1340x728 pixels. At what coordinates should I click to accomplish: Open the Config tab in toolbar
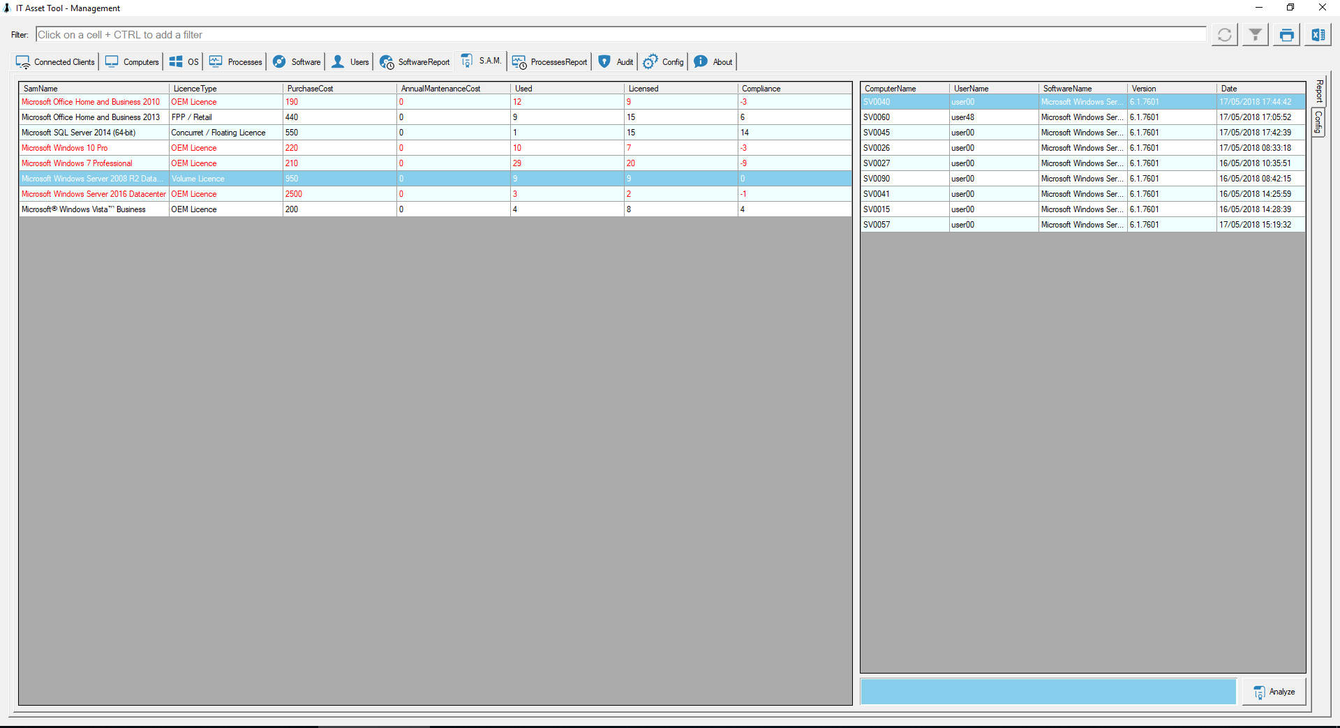tap(663, 62)
